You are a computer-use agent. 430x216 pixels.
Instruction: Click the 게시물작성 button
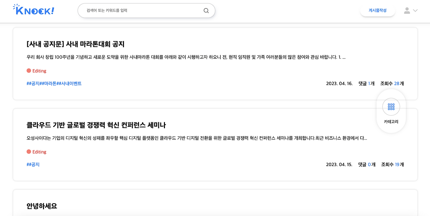378,10
